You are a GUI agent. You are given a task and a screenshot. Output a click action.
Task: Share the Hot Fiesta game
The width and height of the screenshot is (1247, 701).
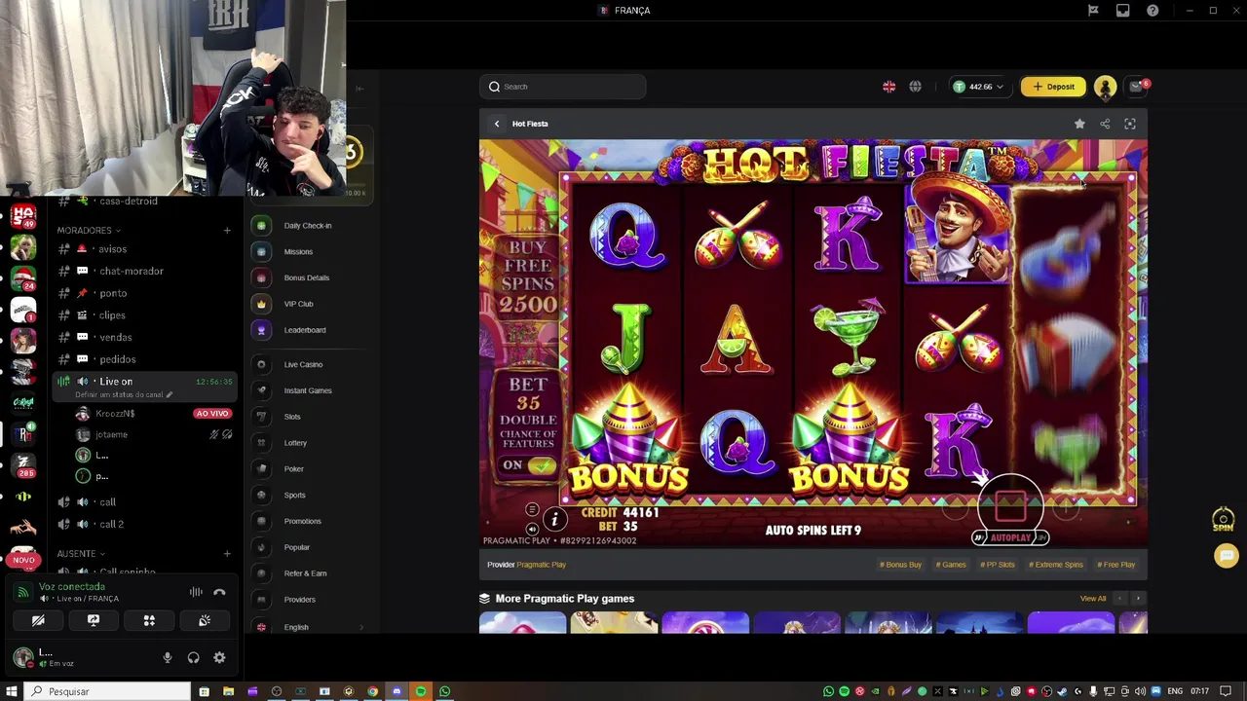[1105, 124]
